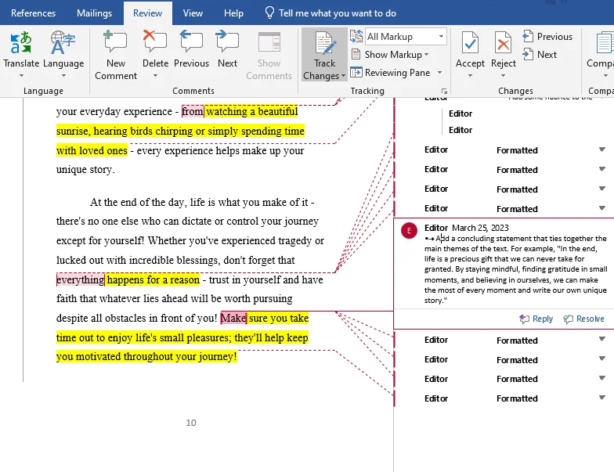Viewport: 614px width, 472px height.
Task: Open the All Markup dropdown
Action: click(x=405, y=37)
